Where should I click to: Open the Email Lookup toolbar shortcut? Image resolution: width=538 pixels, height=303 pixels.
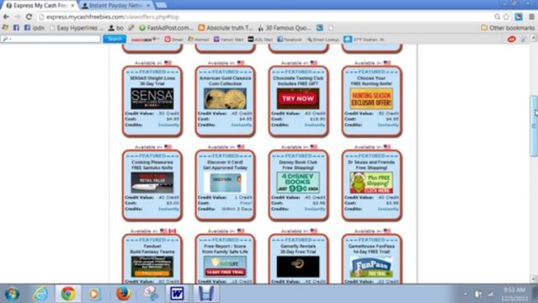(x=322, y=40)
